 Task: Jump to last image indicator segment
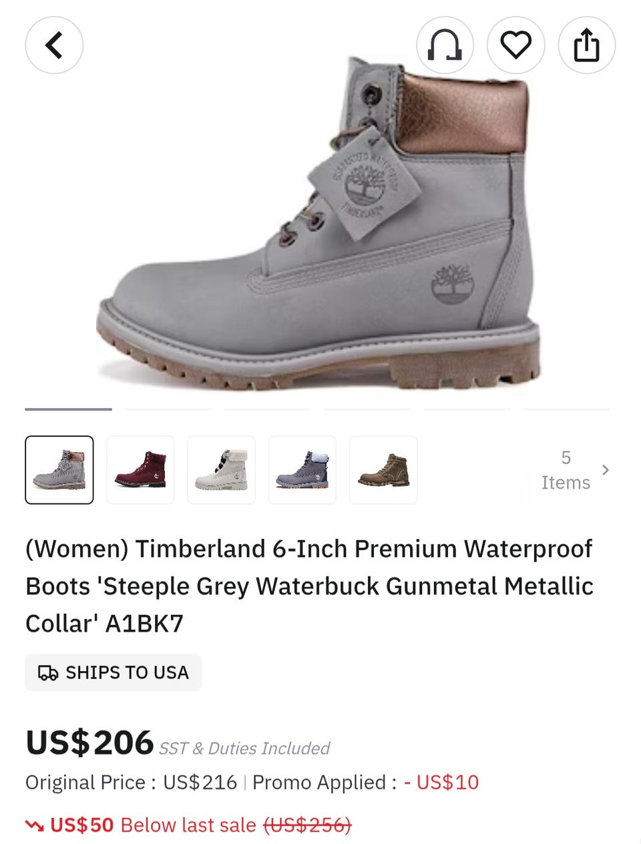tap(566, 409)
